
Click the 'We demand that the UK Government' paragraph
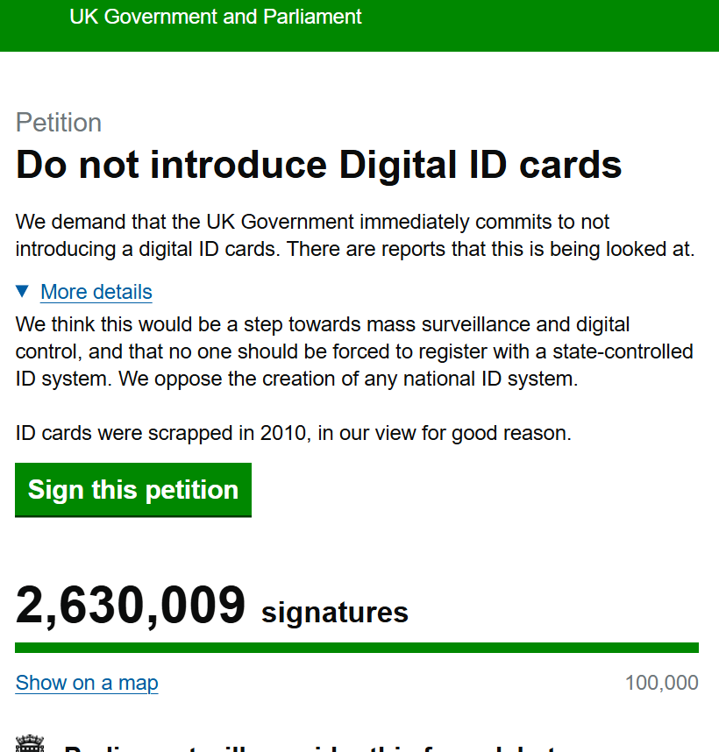tap(312, 222)
